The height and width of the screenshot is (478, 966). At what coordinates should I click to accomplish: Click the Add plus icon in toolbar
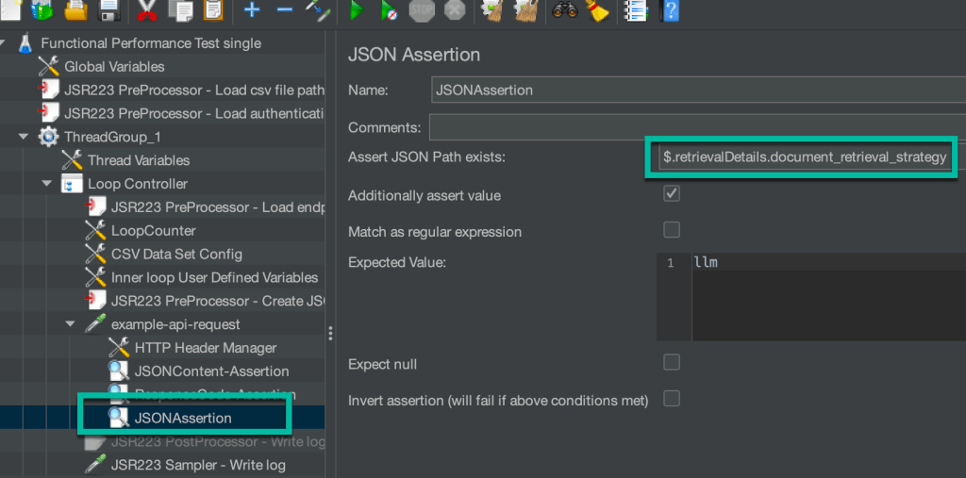252,10
